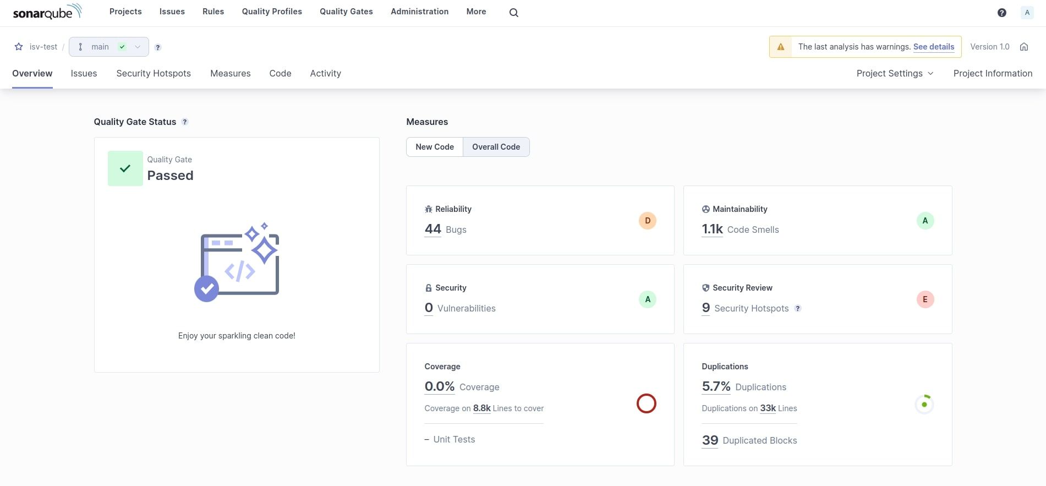Switch to New Code measures
The width and height of the screenshot is (1046, 486).
point(435,147)
